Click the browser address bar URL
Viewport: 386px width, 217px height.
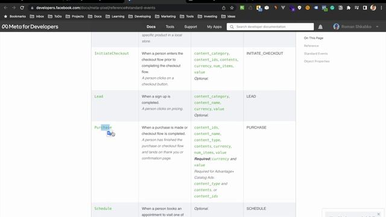pos(96,8)
